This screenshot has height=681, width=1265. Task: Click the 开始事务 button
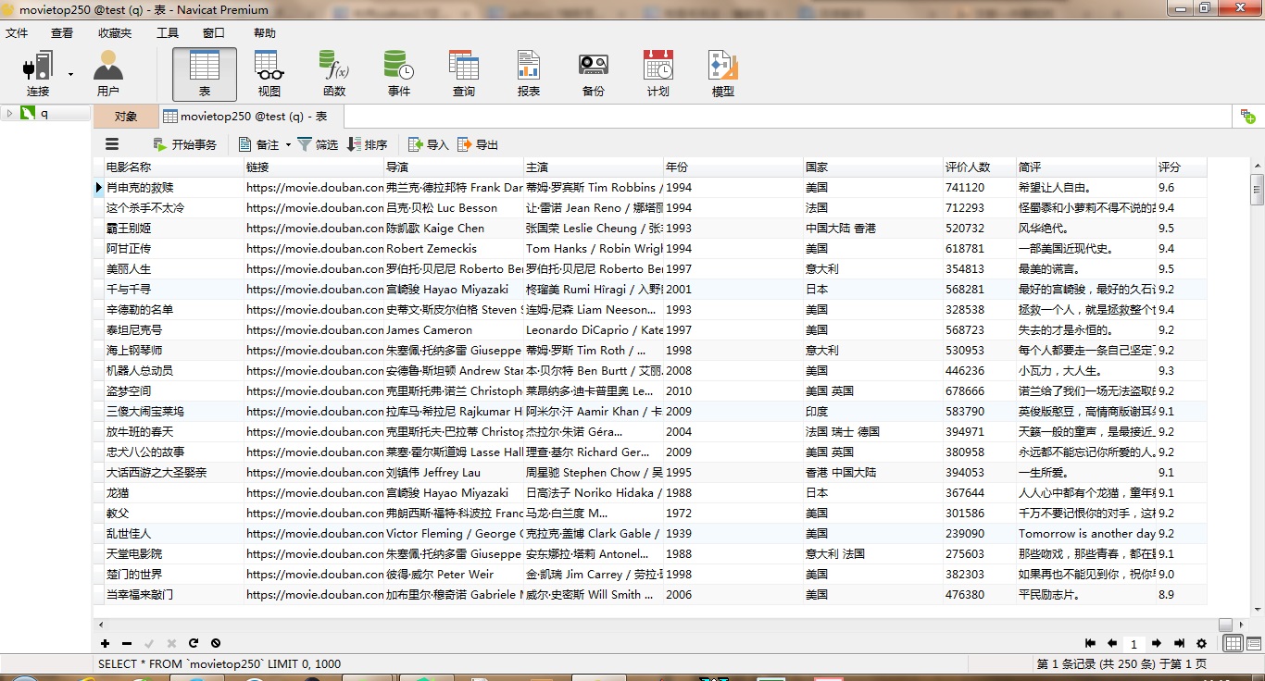point(184,144)
